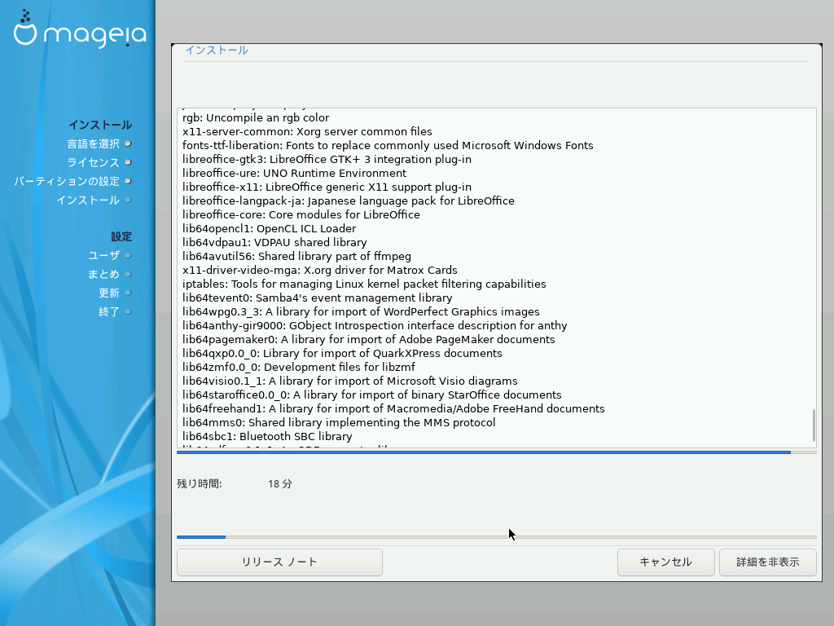Select the パーティションの設定 sidebar step

[67, 182]
